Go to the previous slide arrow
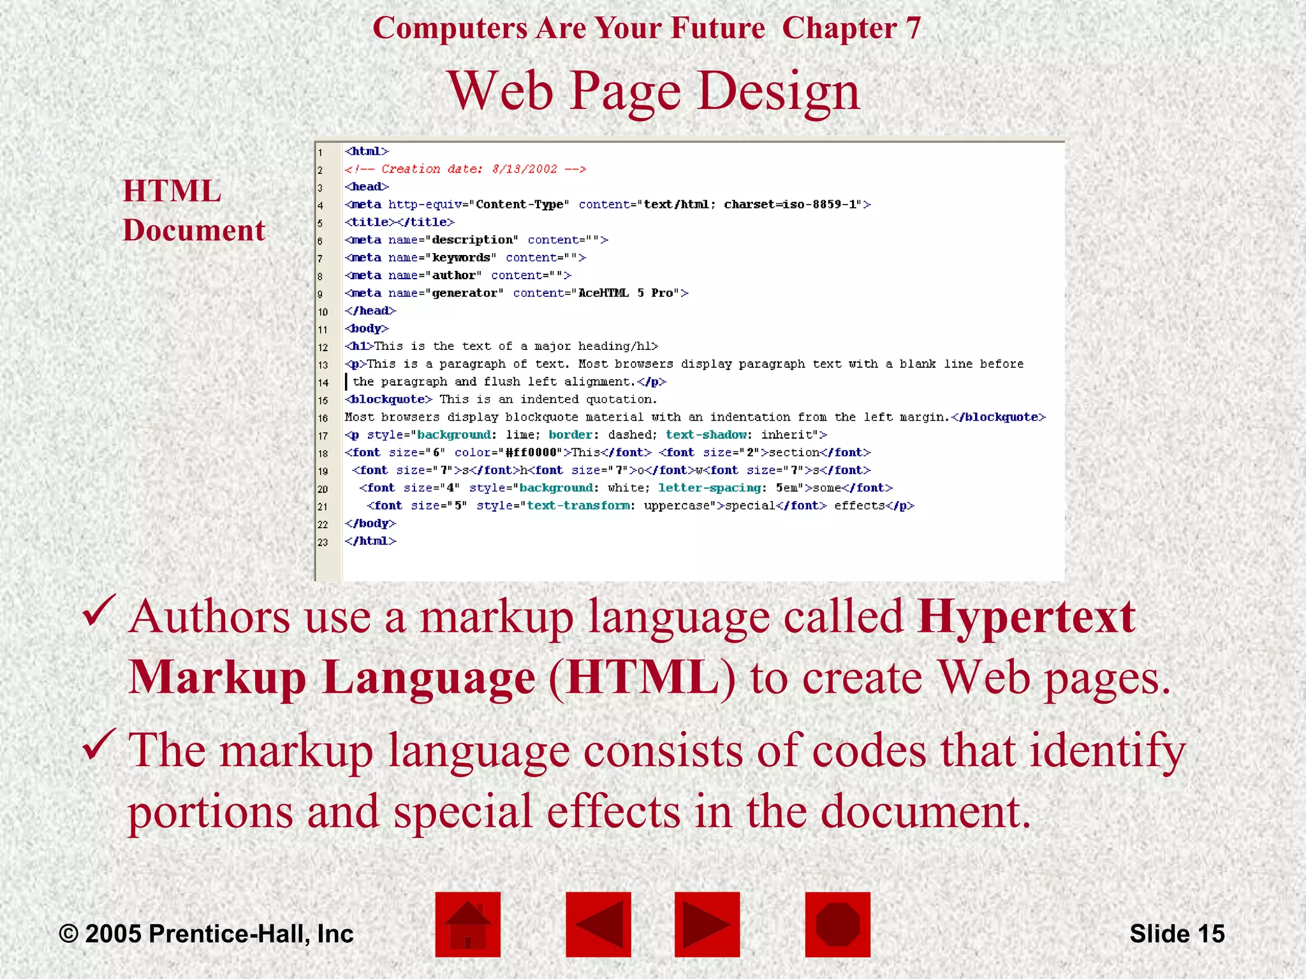Viewport: 1306px width, 979px height. click(x=598, y=924)
